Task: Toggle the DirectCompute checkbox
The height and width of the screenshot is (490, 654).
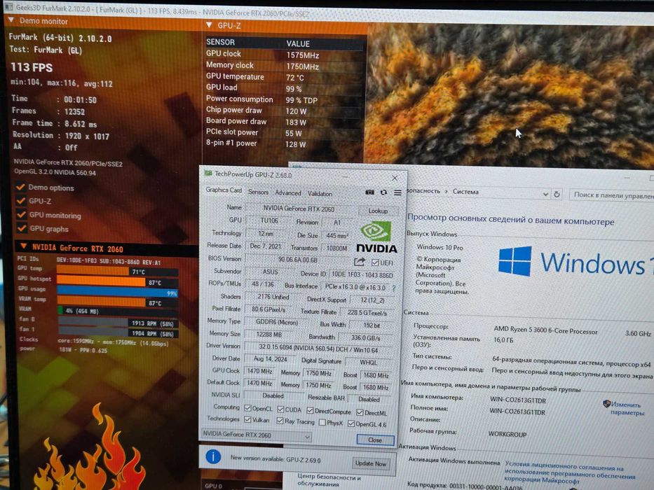Action: (x=310, y=411)
